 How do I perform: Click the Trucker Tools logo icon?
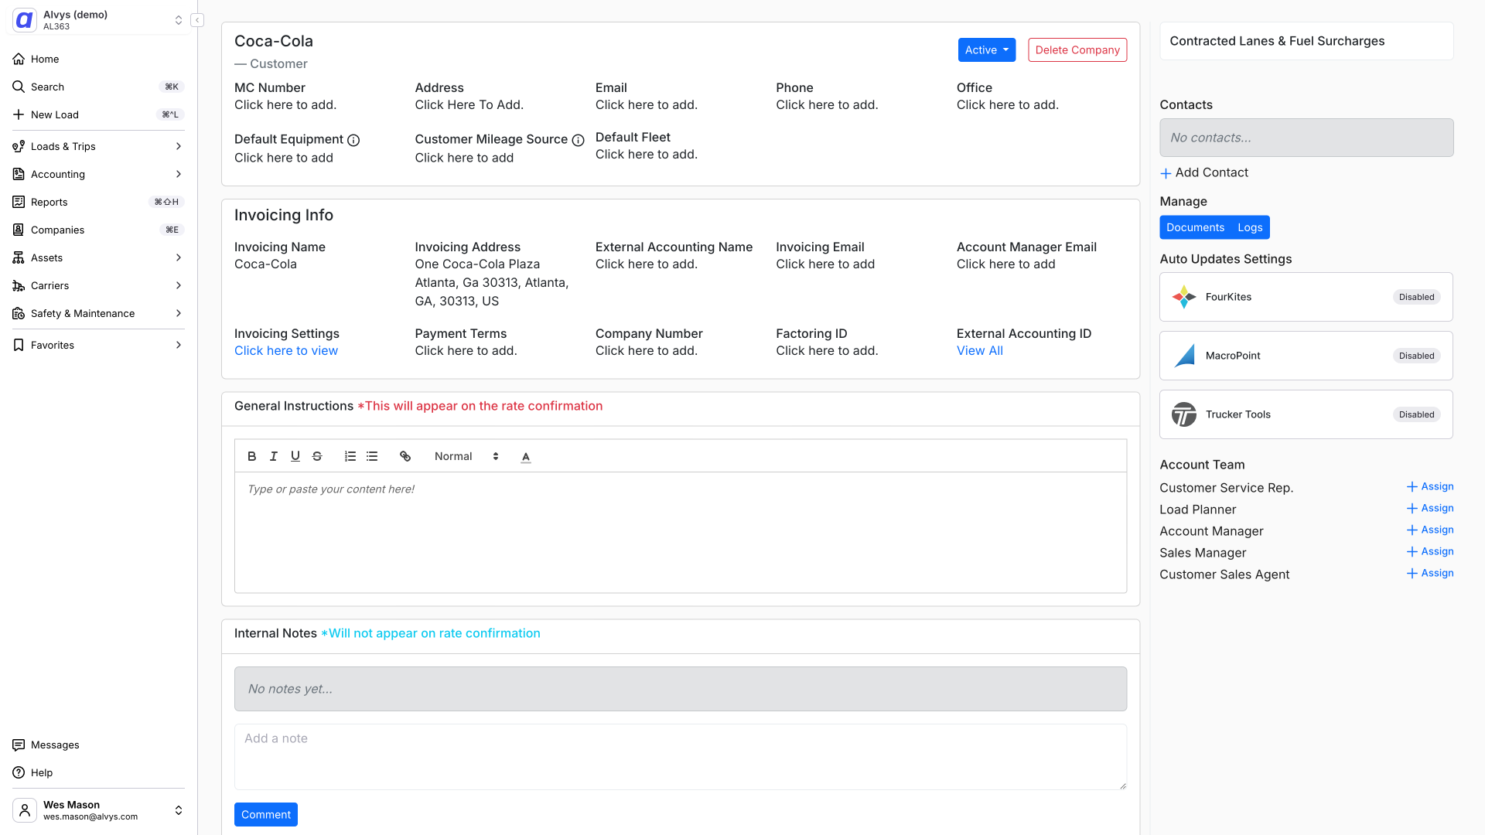tap(1183, 414)
